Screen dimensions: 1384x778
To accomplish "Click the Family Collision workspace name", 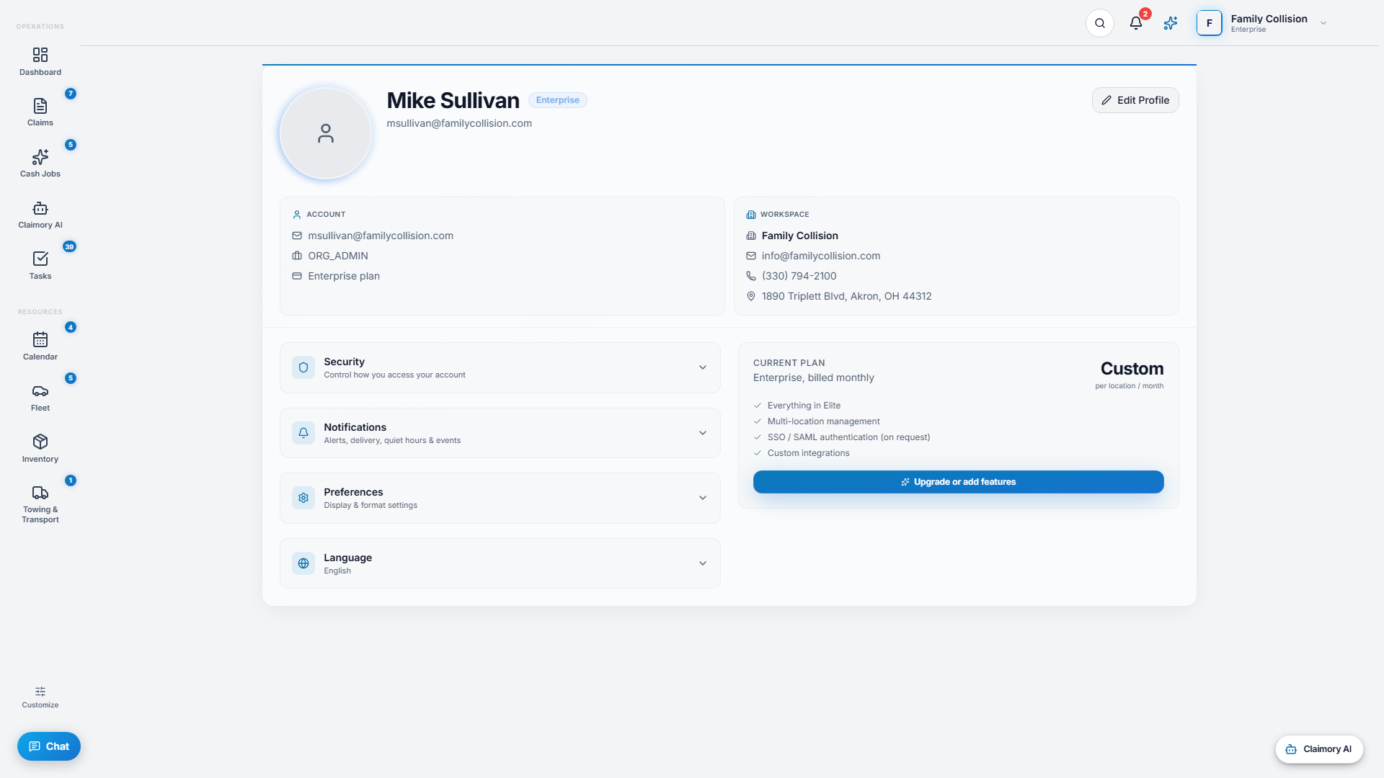I will click(x=799, y=236).
